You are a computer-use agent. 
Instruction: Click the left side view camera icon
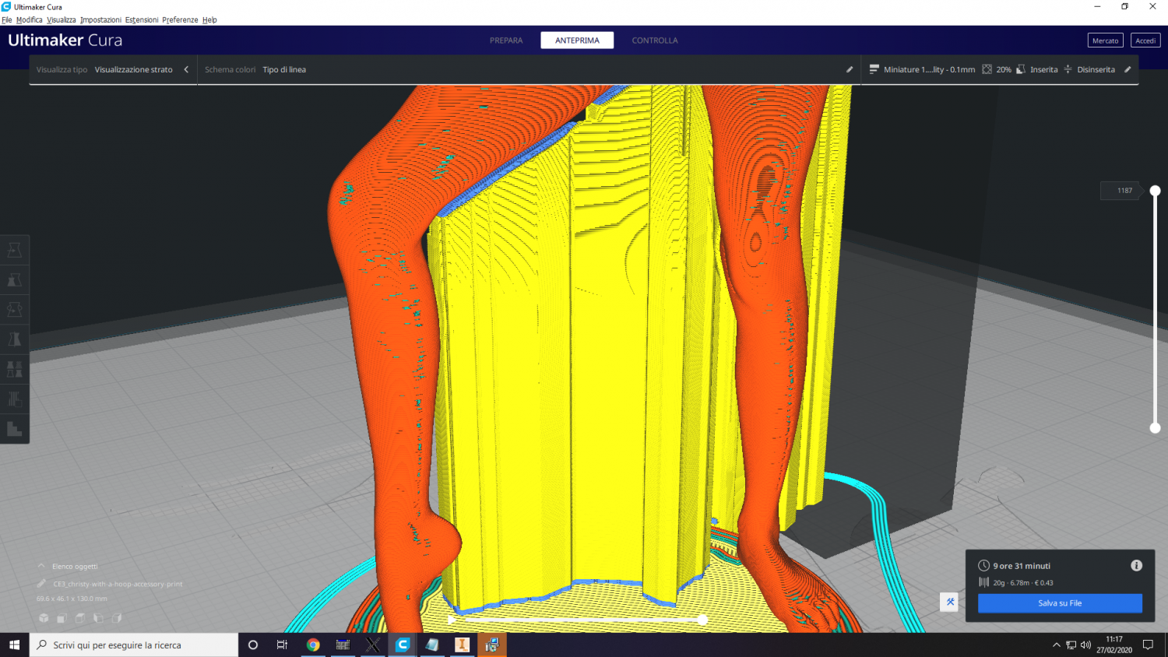[x=98, y=618]
